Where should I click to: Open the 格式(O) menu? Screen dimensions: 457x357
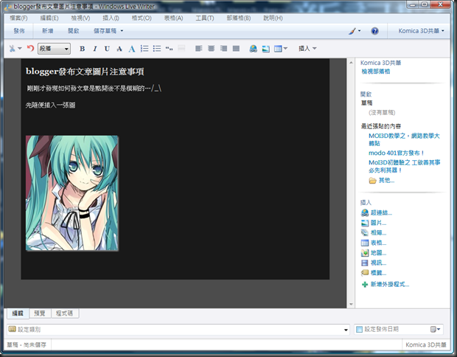(142, 18)
